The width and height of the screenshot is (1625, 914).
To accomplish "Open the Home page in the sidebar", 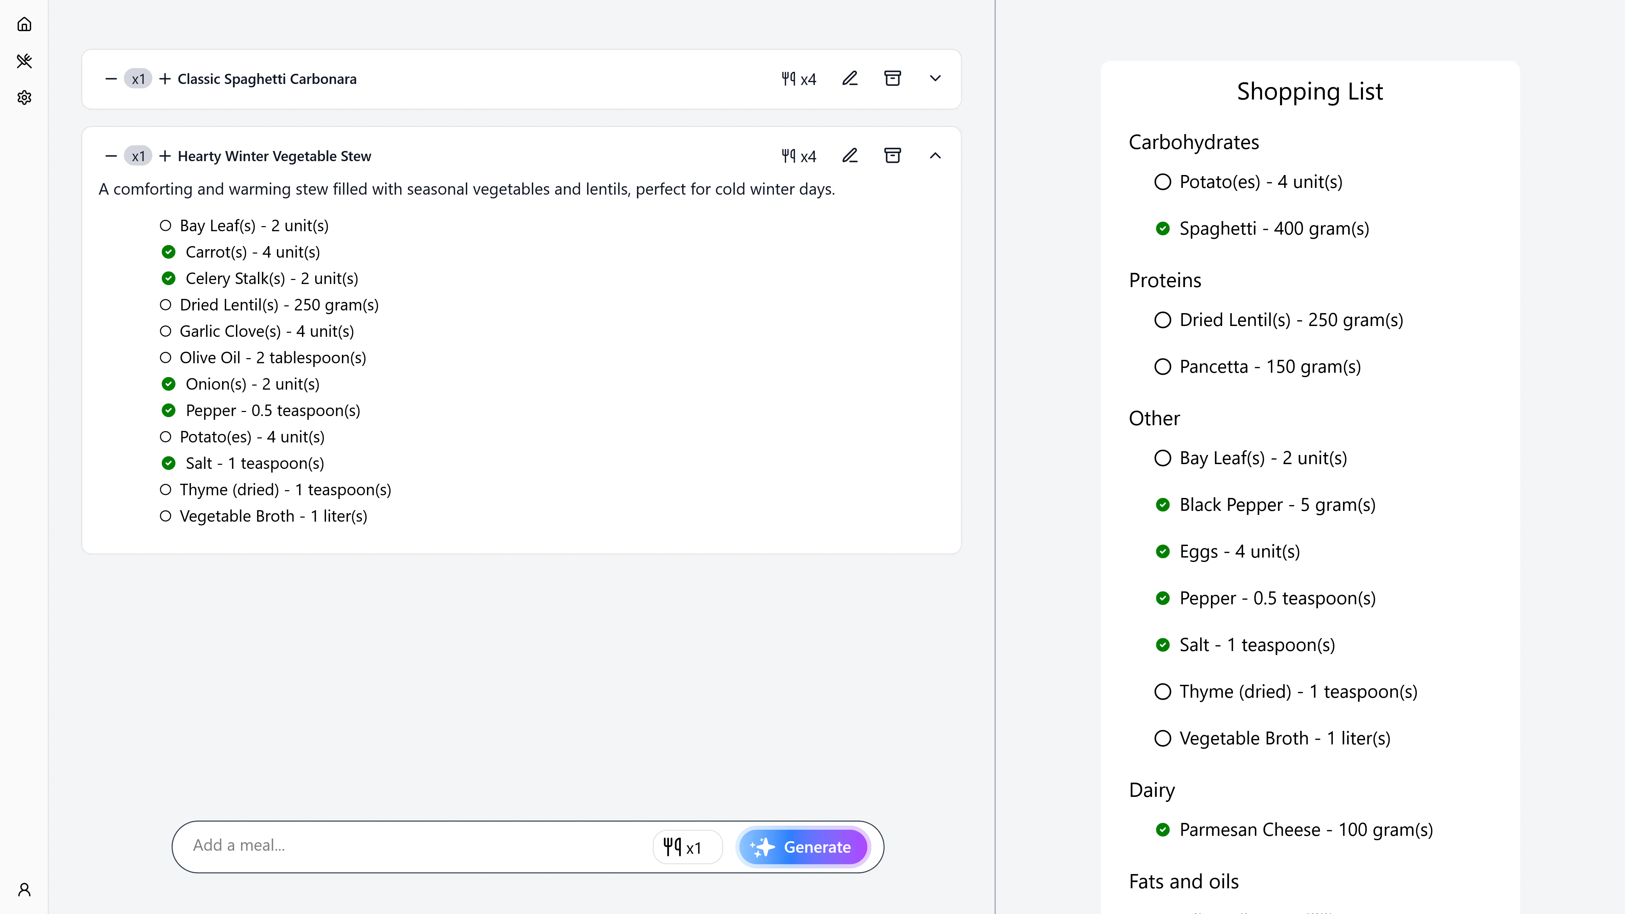I will (24, 25).
